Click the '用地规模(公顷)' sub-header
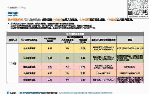The height and width of the screenshot is (94, 149). (x=83, y=41)
